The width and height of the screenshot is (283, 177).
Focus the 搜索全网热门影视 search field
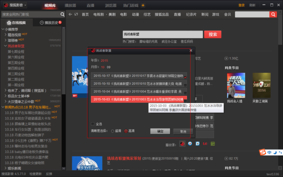(31, 15)
